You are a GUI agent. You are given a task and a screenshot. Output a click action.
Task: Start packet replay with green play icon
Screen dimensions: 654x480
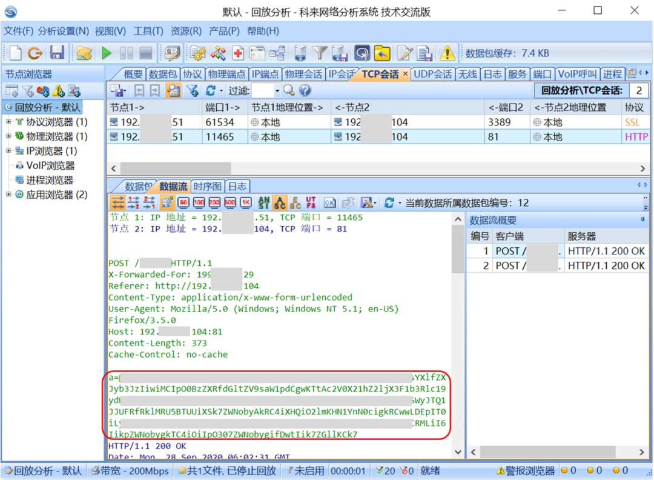tap(105, 52)
